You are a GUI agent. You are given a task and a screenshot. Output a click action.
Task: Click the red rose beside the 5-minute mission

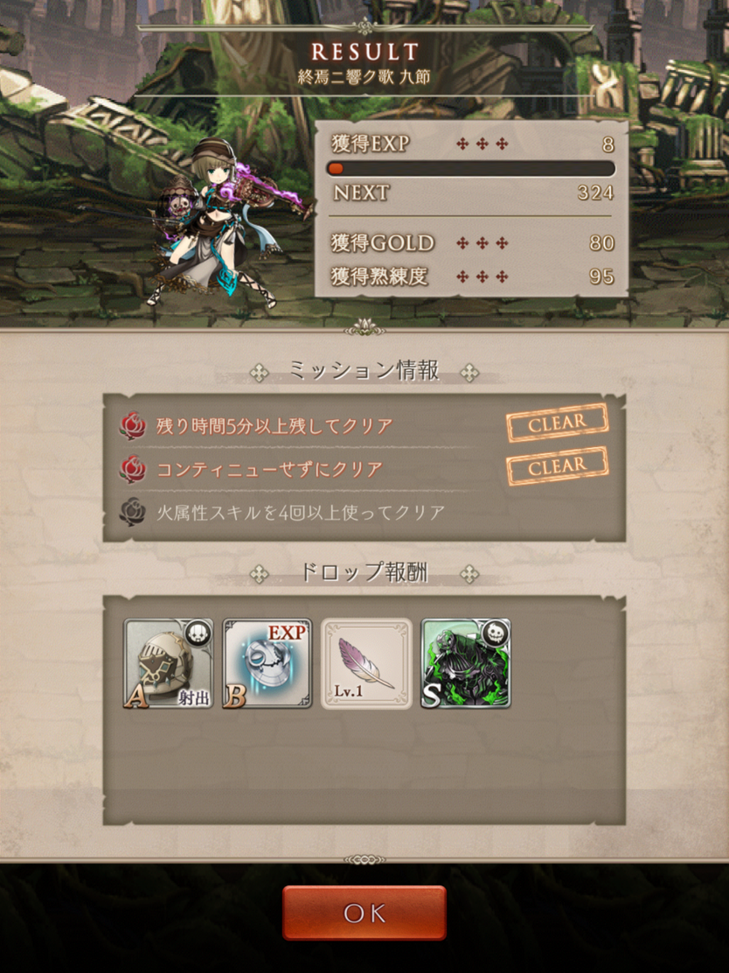tap(132, 426)
